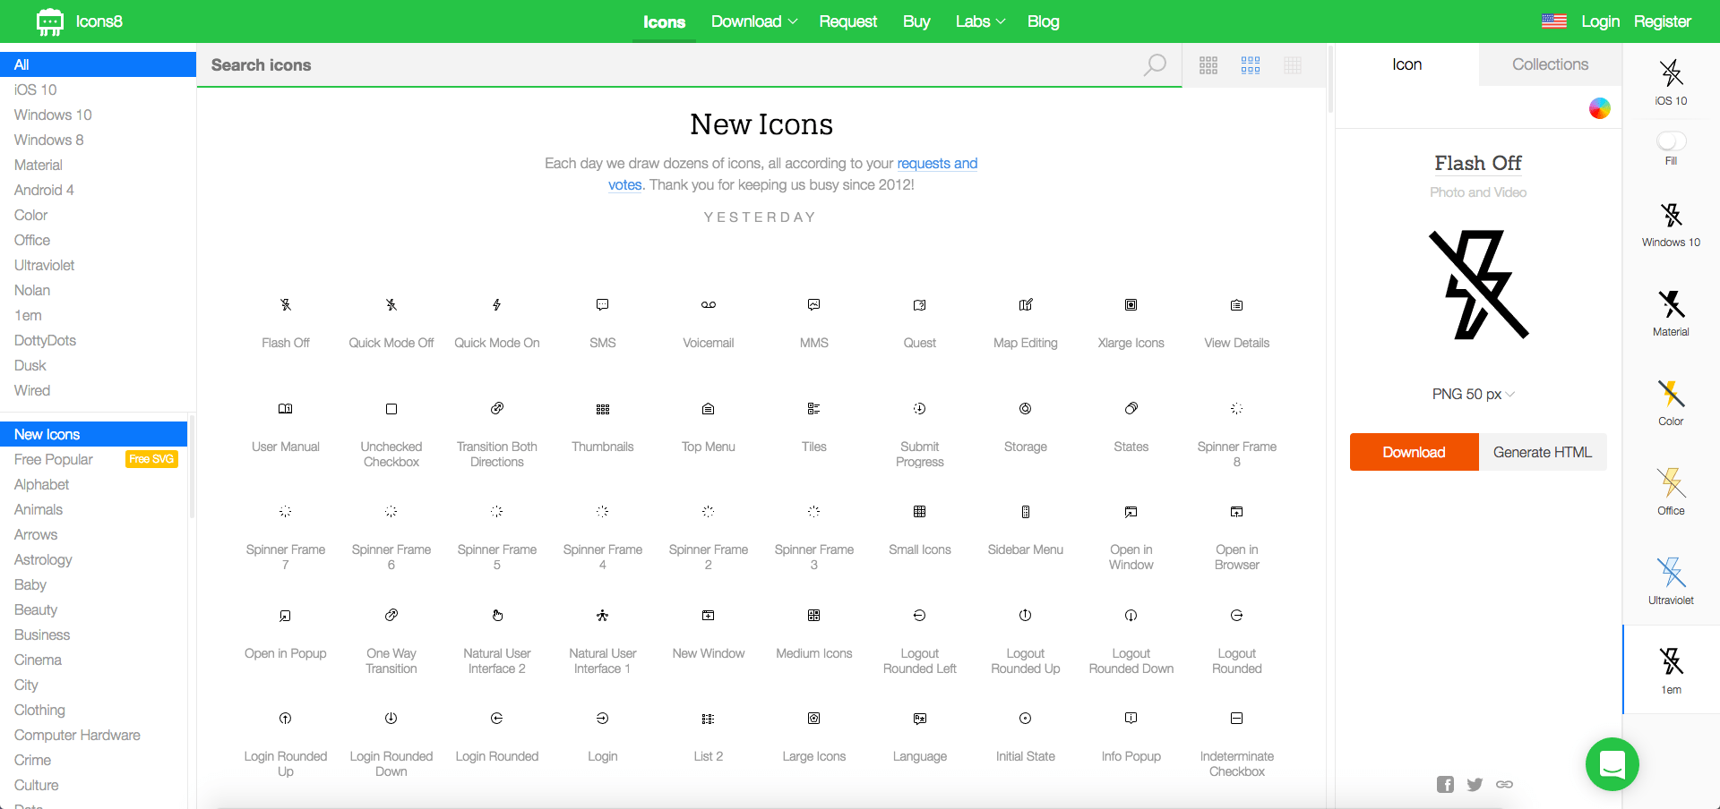Pick the Info Popup icon
Viewport: 1720px width, 809px height.
(1131, 719)
